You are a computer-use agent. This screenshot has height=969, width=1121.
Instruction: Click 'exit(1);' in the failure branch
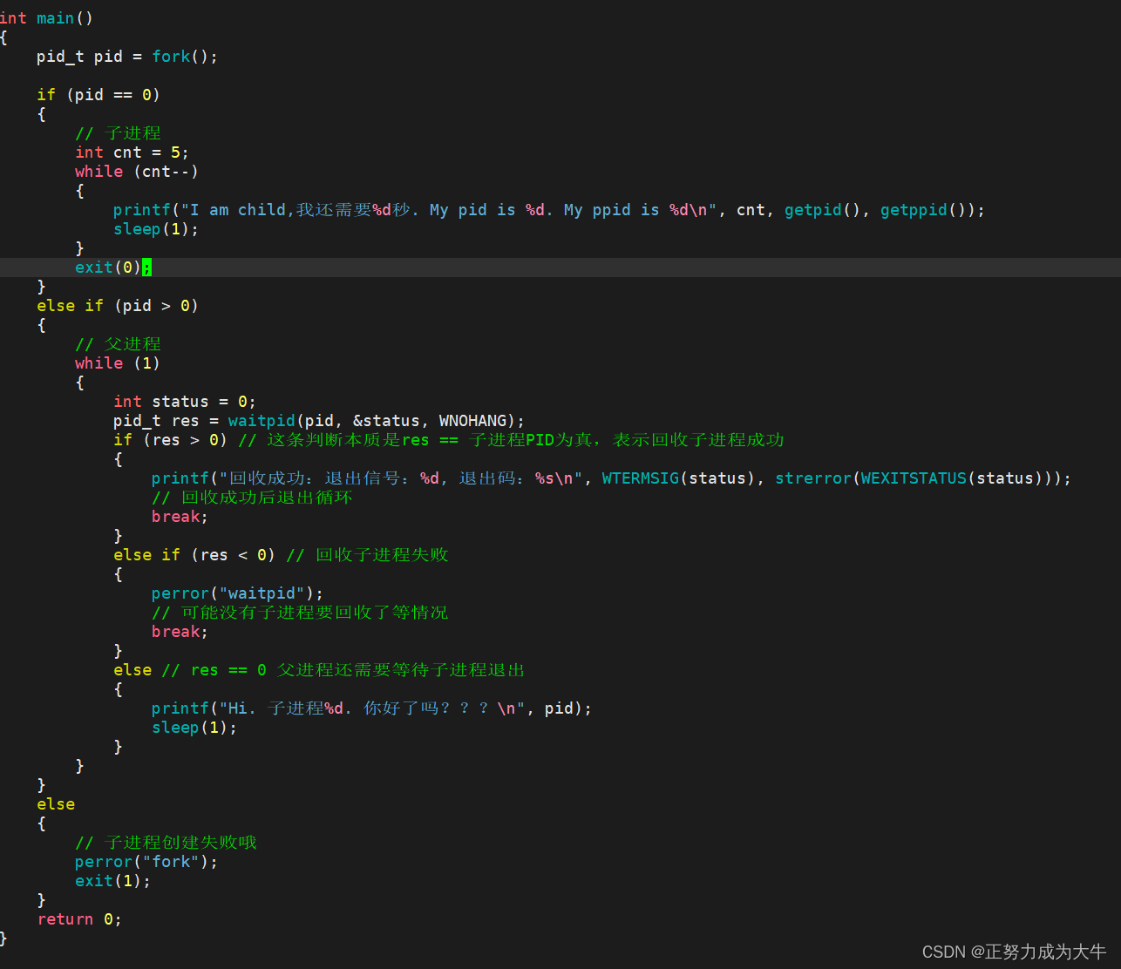[112, 881]
